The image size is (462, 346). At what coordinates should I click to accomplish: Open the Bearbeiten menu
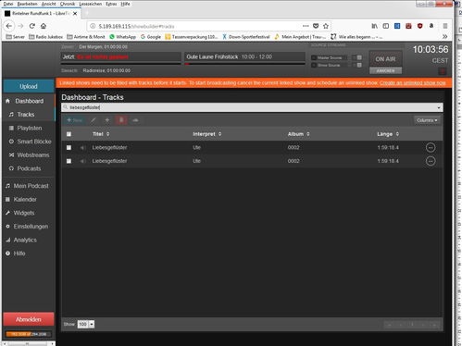click(27, 4)
